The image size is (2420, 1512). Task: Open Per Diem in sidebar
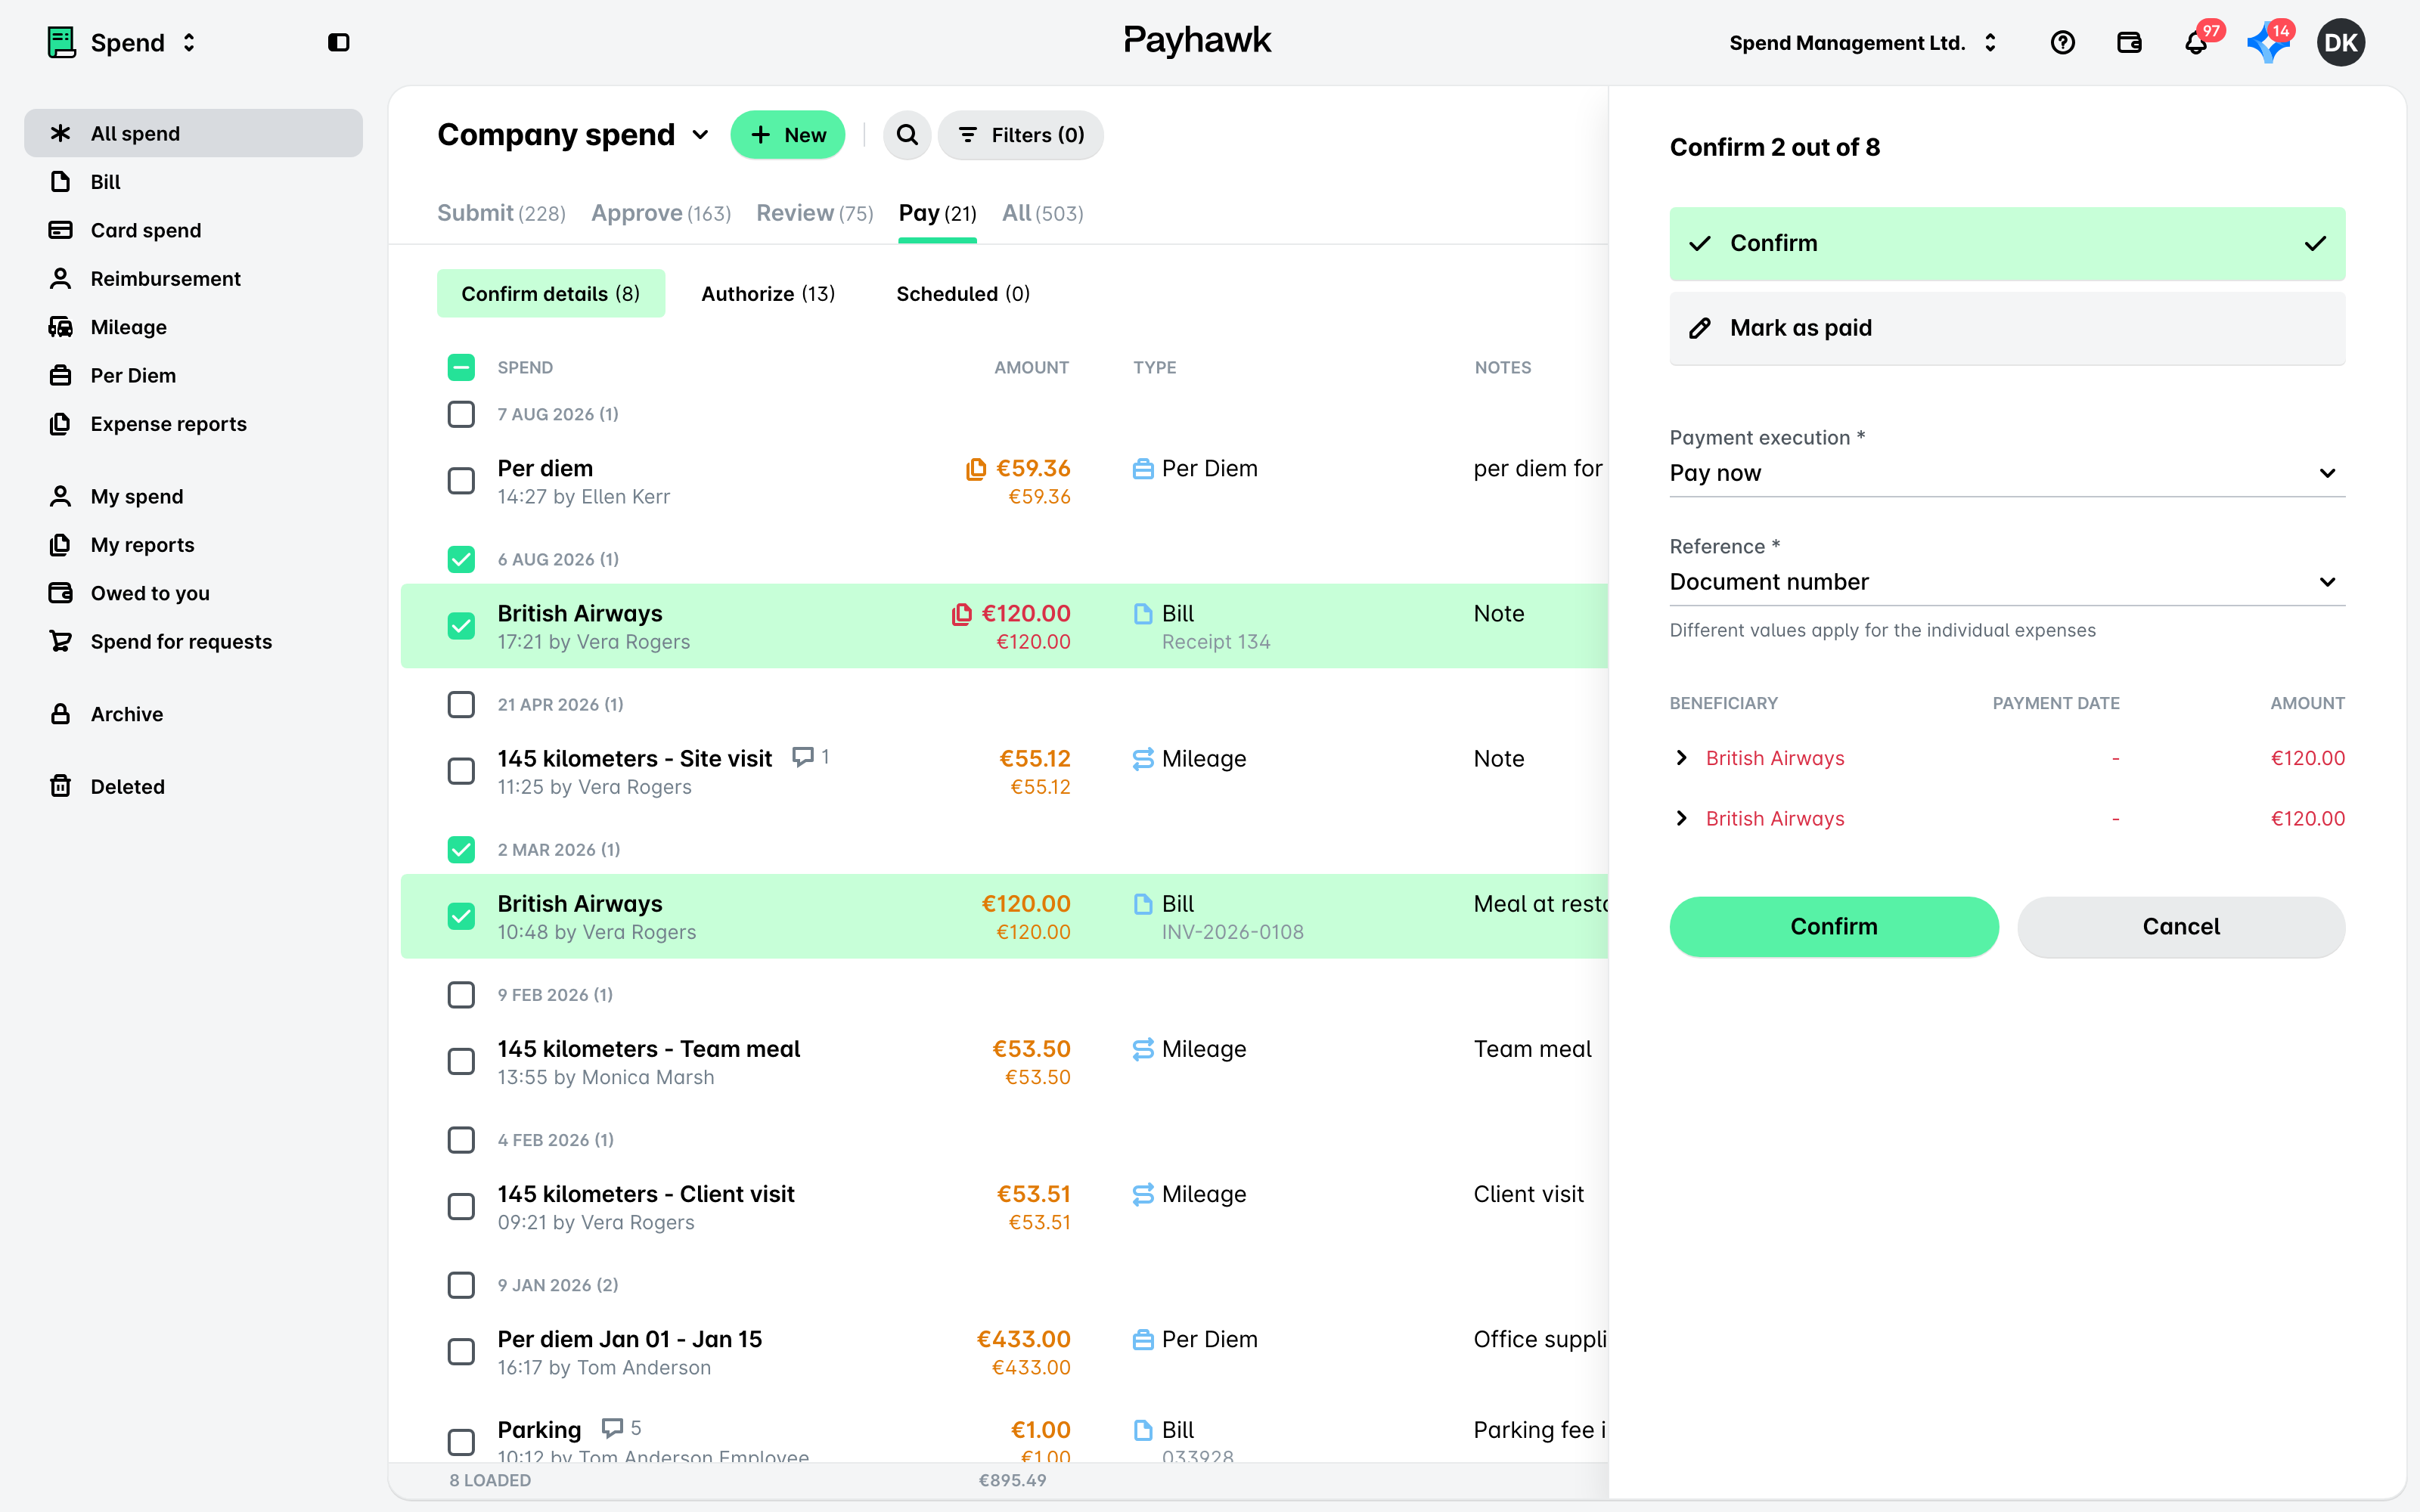pyautogui.click(x=193, y=375)
